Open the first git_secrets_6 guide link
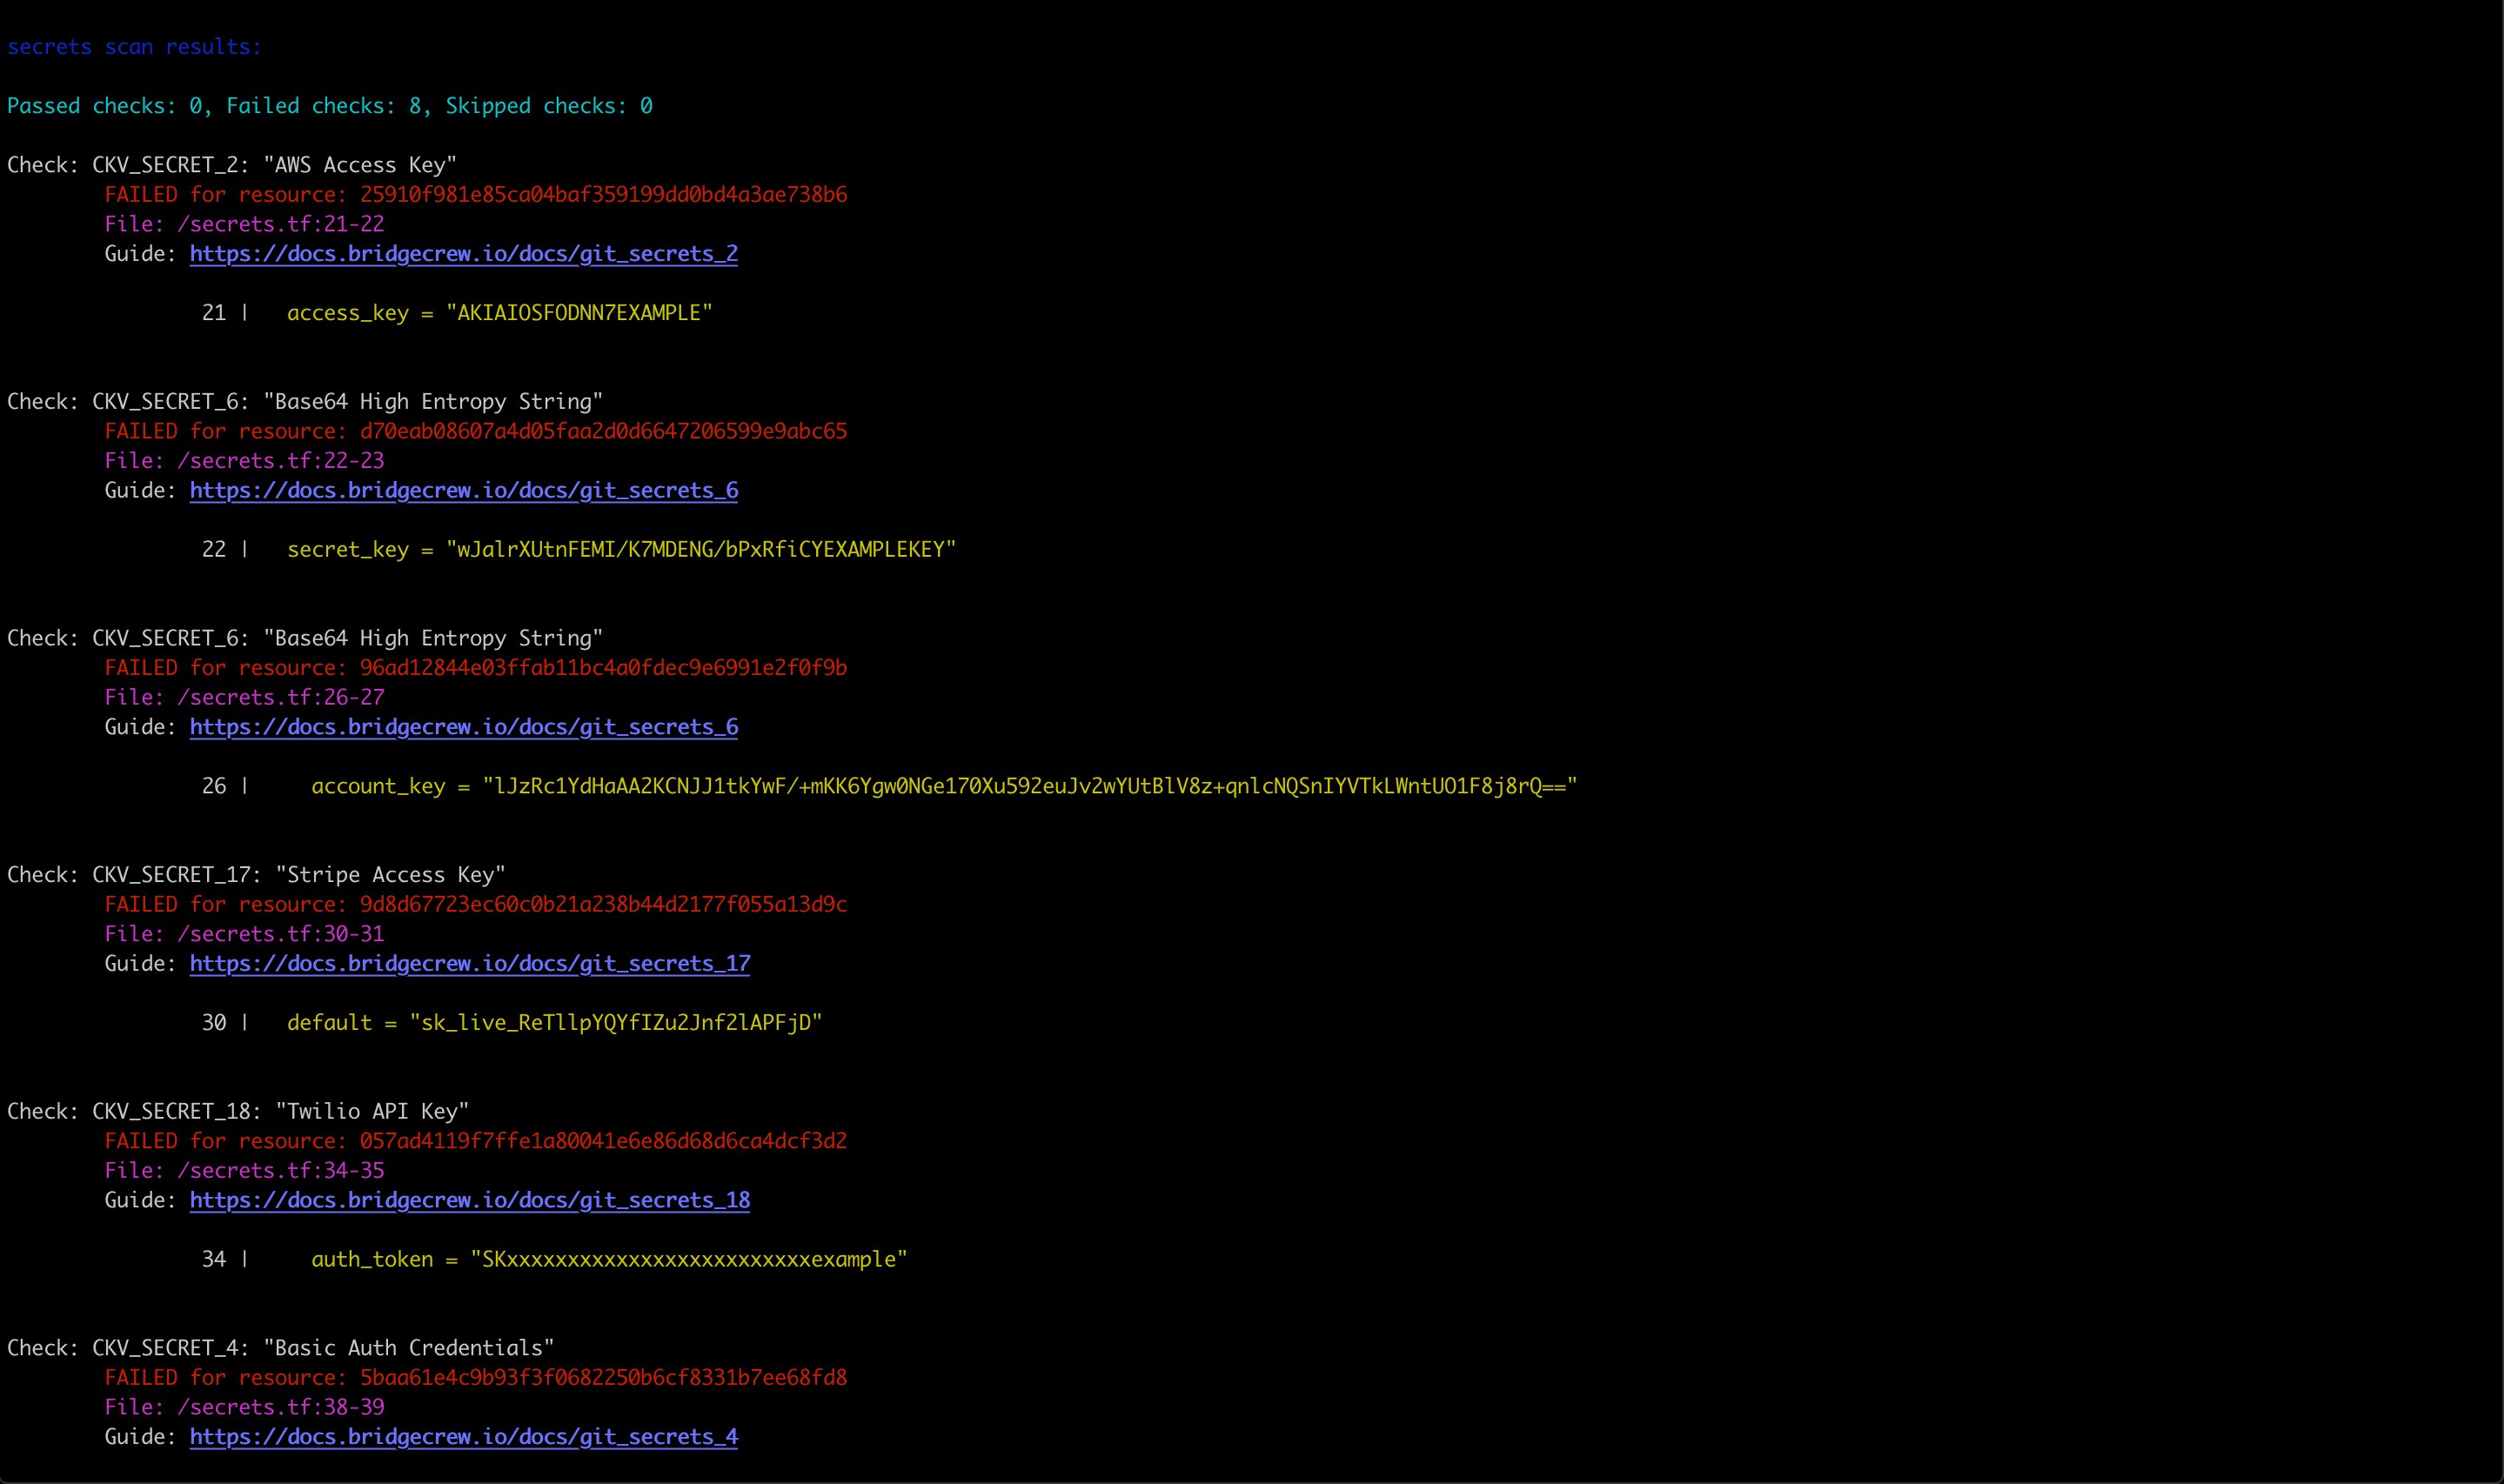The image size is (2504, 1484). (x=463, y=490)
